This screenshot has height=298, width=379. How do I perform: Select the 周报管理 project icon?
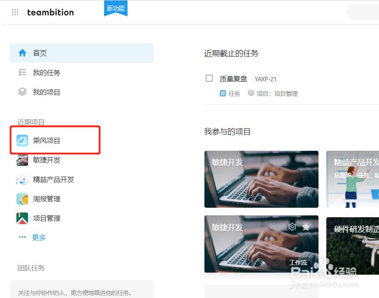click(x=22, y=199)
